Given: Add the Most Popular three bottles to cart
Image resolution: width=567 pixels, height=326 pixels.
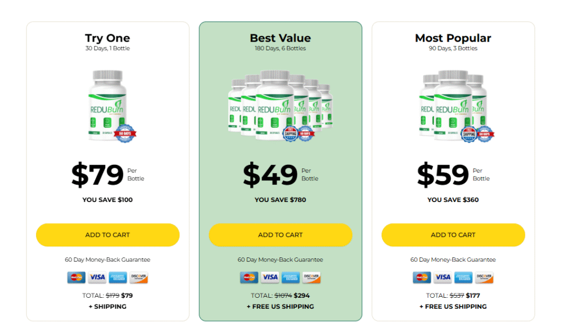Looking at the screenshot, I should point(453,235).
